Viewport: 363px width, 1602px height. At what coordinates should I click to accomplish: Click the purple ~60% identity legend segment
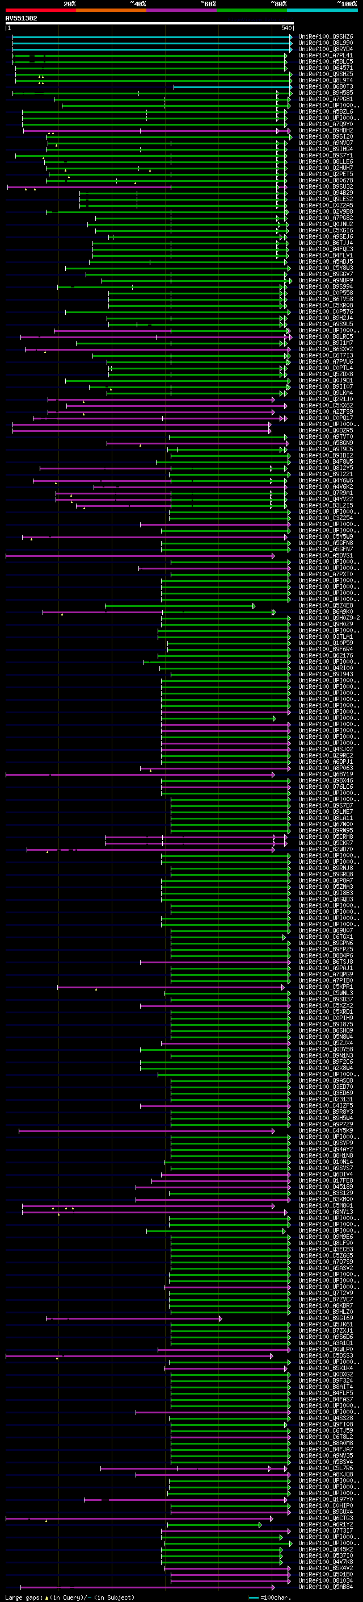point(182,11)
